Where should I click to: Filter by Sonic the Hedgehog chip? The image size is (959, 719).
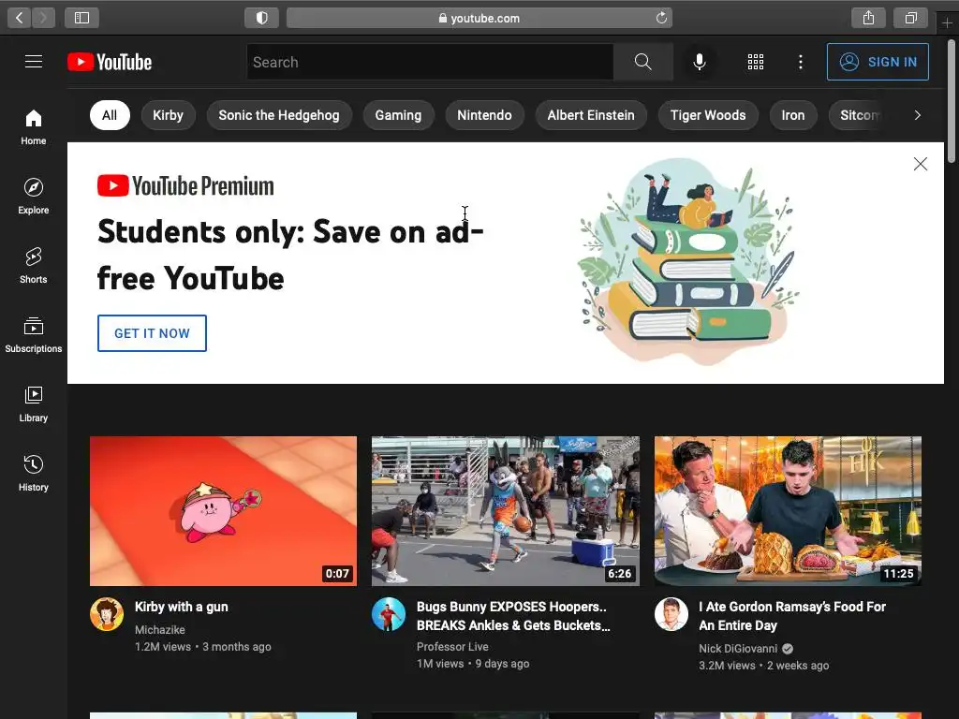pos(279,115)
